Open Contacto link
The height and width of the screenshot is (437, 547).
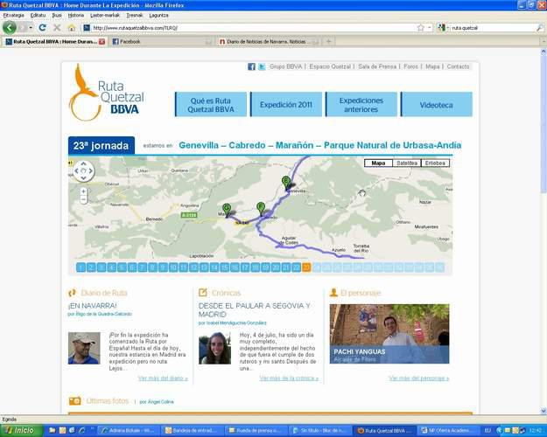coord(458,66)
